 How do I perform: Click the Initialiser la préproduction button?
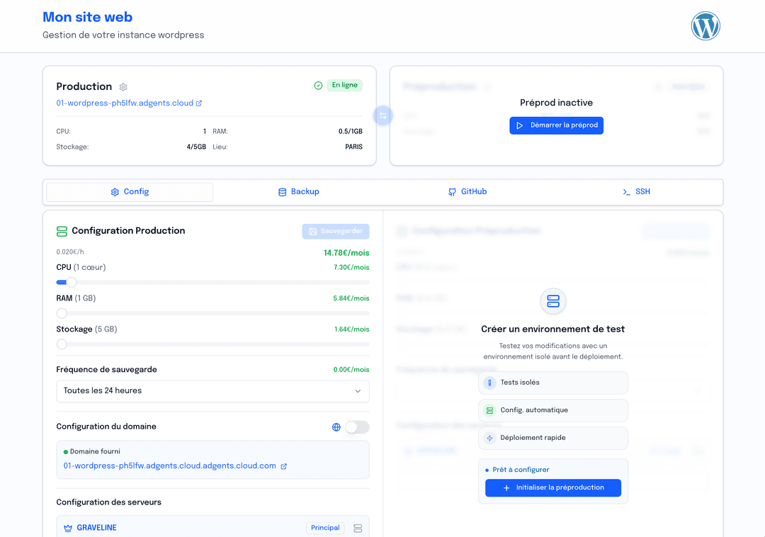click(552, 487)
